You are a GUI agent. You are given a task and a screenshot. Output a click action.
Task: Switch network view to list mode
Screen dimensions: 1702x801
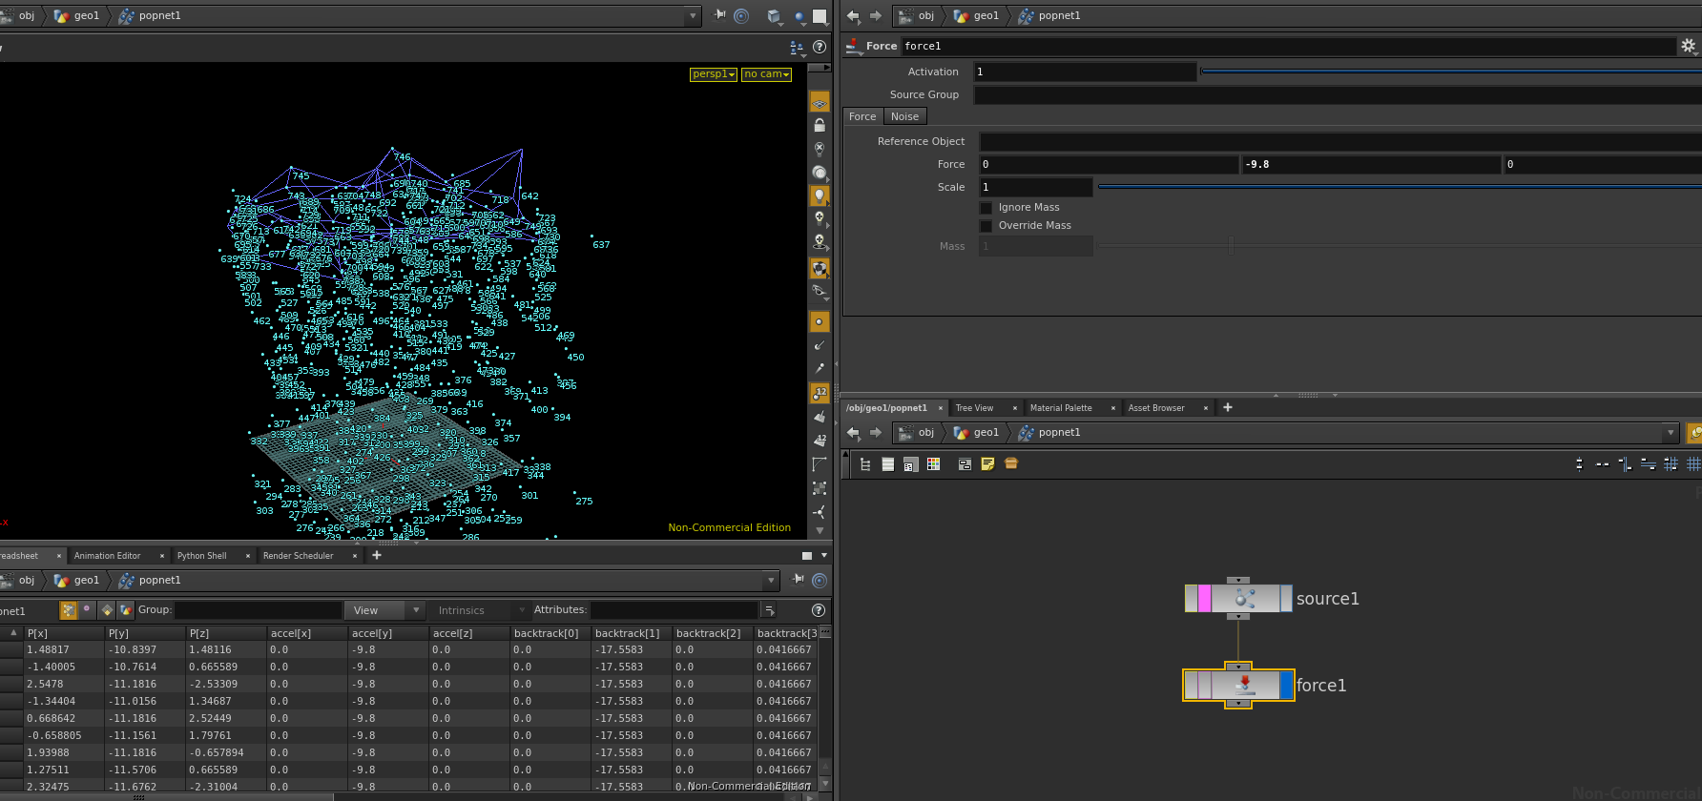coord(888,464)
